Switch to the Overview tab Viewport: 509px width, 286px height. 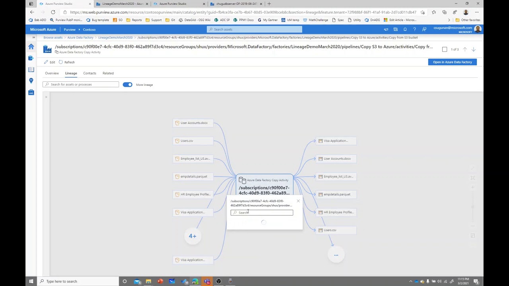[x=52, y=73]
